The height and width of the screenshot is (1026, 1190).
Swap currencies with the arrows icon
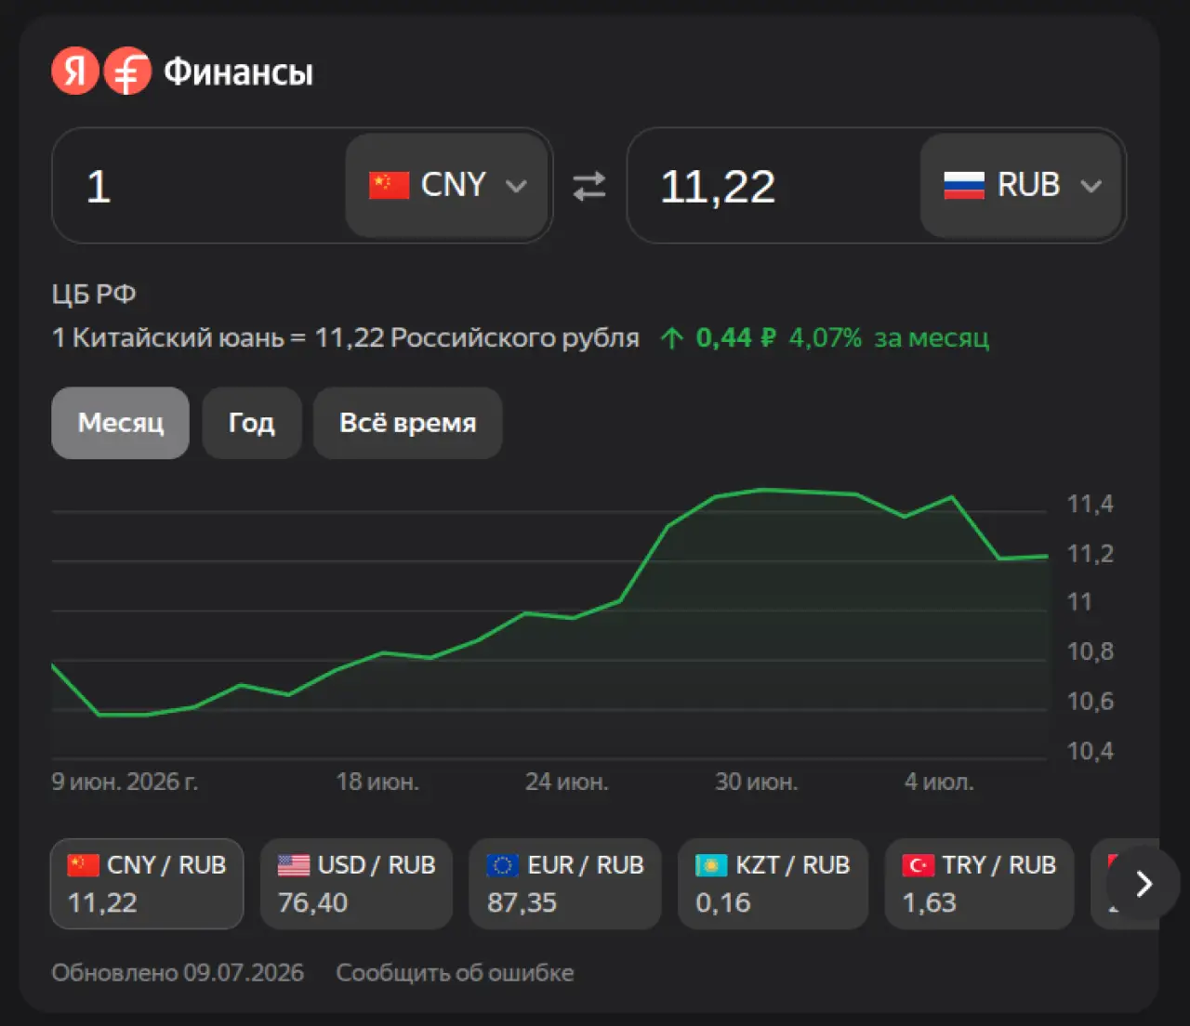click(589, 186)
